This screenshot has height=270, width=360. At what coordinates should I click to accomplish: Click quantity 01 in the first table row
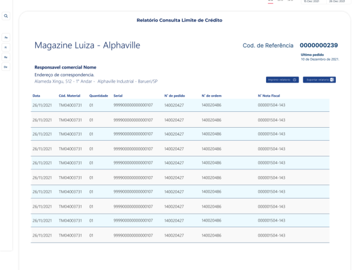click(91, 105)
